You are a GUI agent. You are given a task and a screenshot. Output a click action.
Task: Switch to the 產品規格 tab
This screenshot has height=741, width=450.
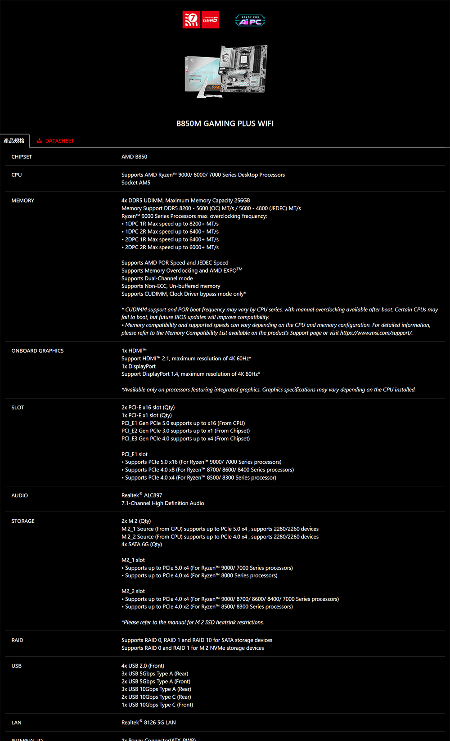[14, 141]
